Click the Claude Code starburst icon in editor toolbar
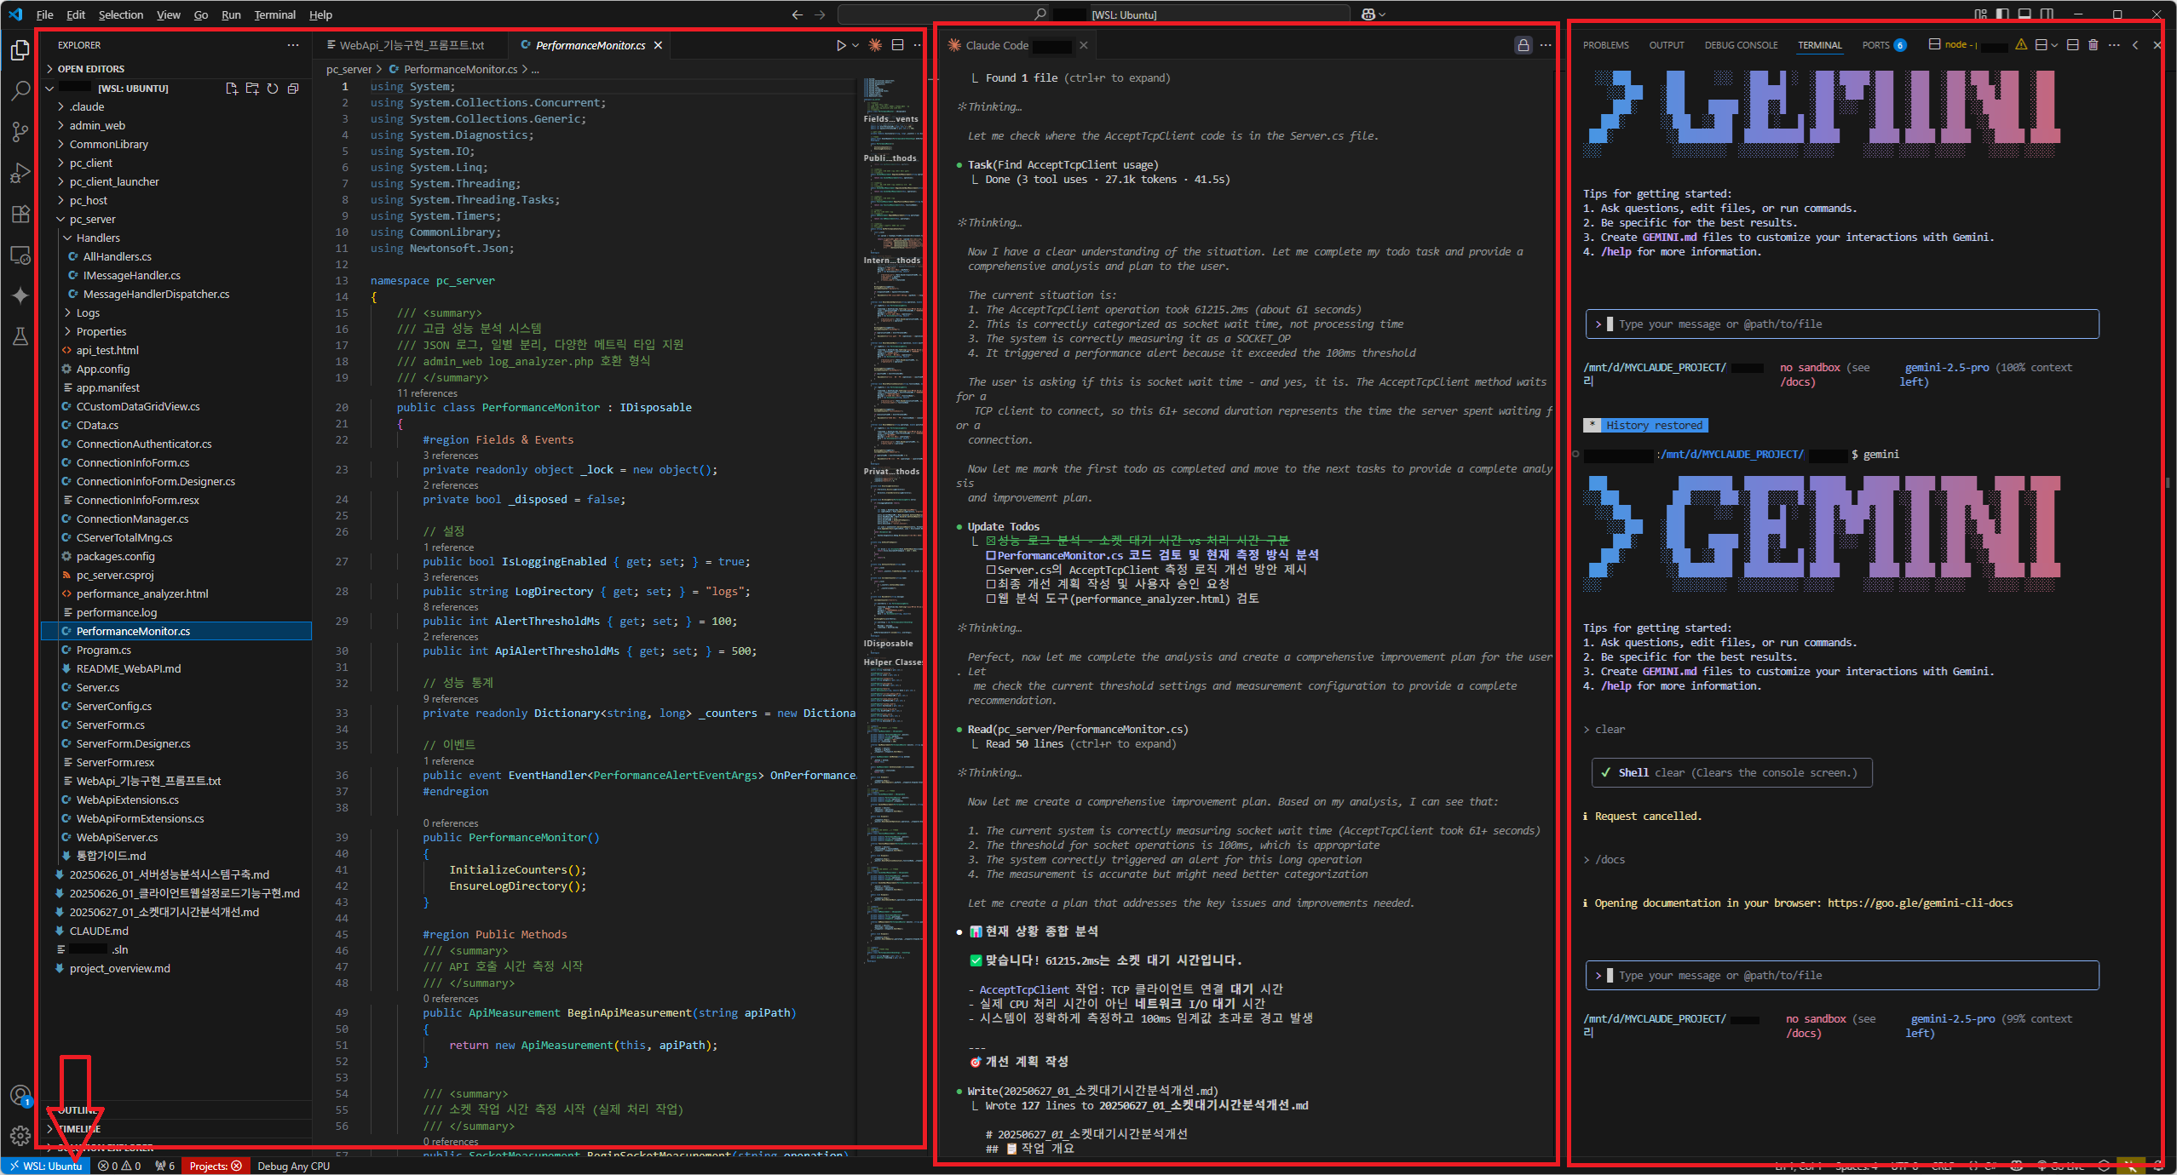This screenshot has height=1175, width=2177. tap(875, 45)
